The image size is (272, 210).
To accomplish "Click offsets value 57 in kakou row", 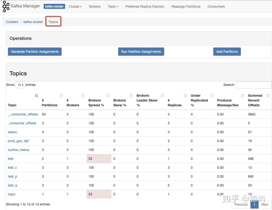I will pos(250,132).
